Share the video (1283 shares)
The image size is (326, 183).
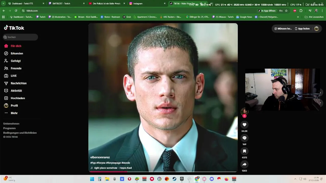point(244,164)
